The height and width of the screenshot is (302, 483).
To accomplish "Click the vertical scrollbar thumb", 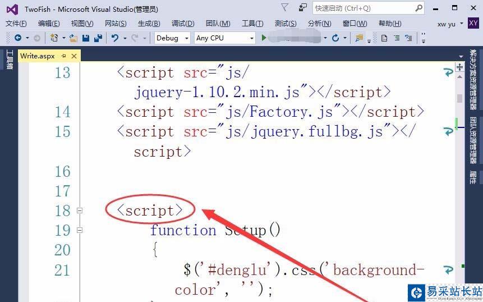I will tap(459, 98).
